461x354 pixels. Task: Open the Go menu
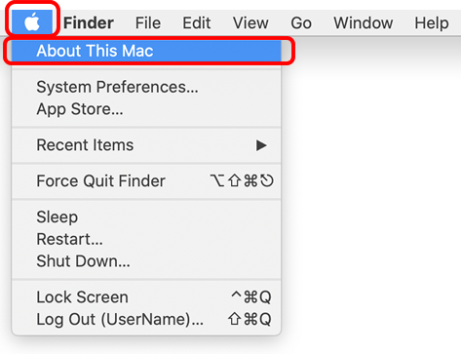(x=301, y=22)
